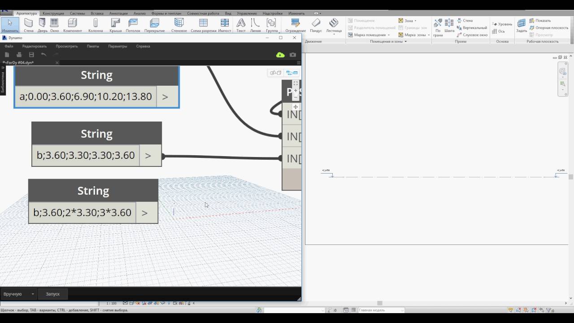Click the Revit view horizontal scrollbar thumb
The height and width of the screenshot is (323, 574).
tap(379, 303)
